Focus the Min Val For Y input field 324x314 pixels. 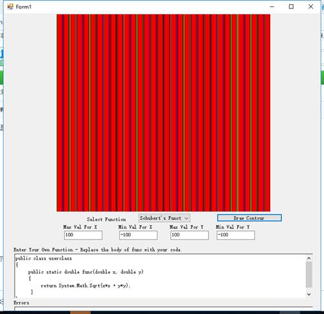tap(236, 235)
